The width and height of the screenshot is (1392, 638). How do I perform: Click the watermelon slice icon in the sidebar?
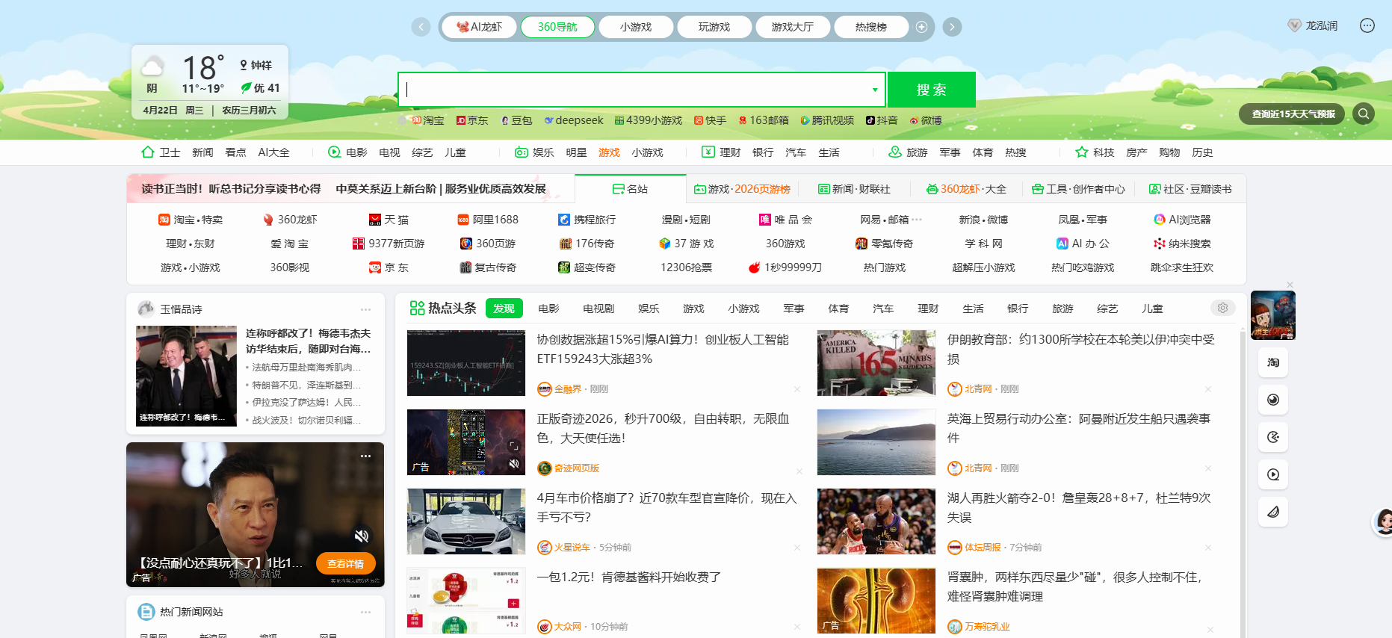[1273, 512]
